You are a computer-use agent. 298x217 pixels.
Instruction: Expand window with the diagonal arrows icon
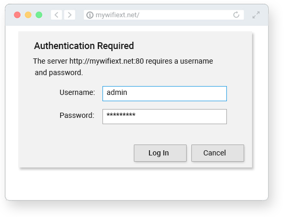tap(256, 15)
